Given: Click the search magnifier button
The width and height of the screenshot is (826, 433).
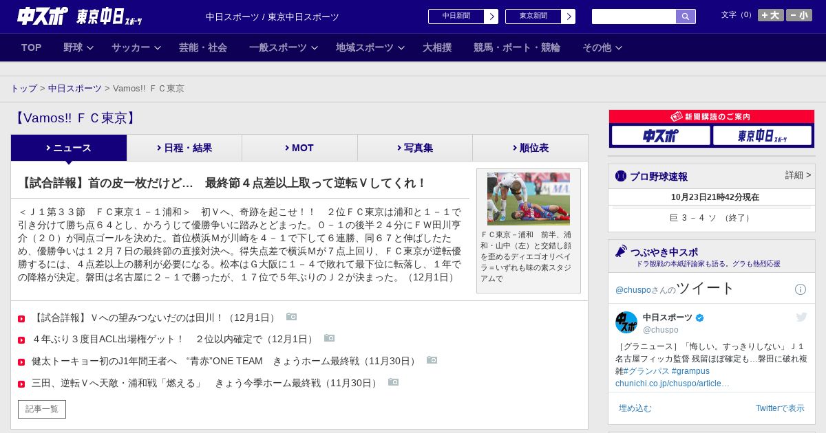Looking at the screenshot, I should click(686, 16).
